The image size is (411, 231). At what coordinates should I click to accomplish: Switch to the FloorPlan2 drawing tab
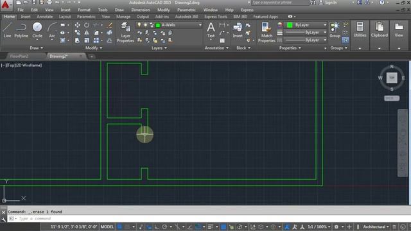click(x=19, y=56)
